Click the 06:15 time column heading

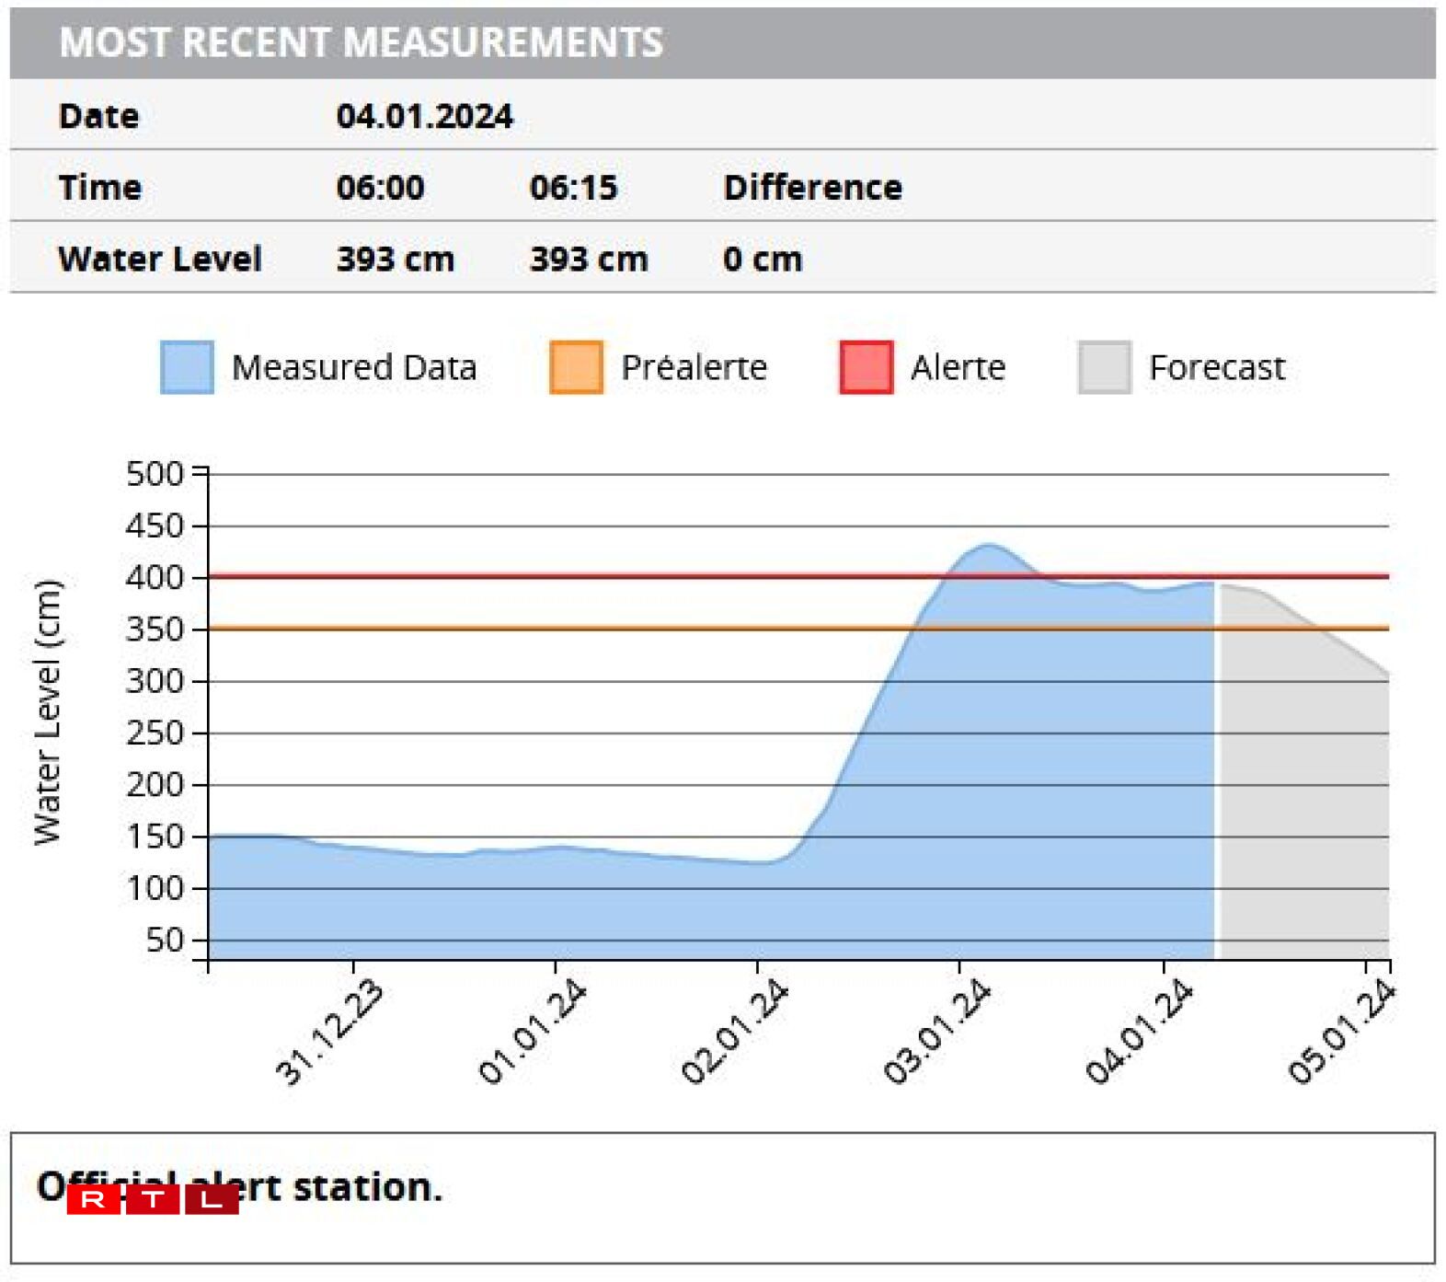pos(573,188)
